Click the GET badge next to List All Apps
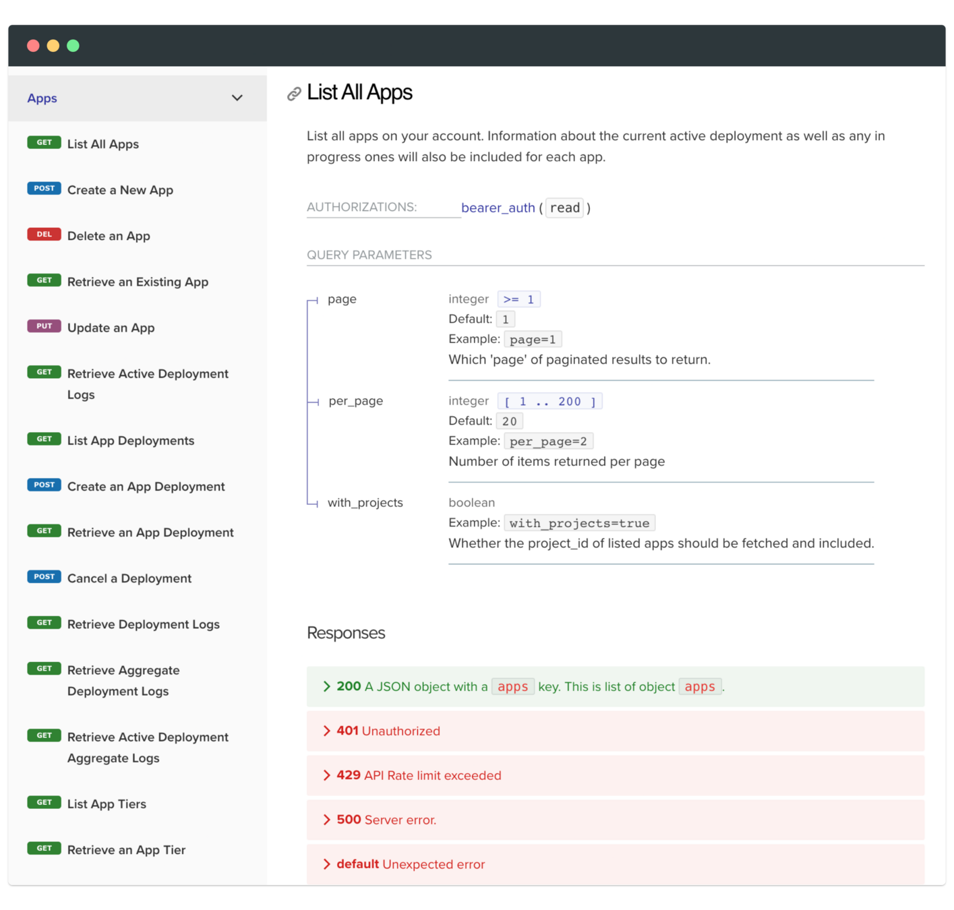The image size is (954, 910). [x=44, y=143]
